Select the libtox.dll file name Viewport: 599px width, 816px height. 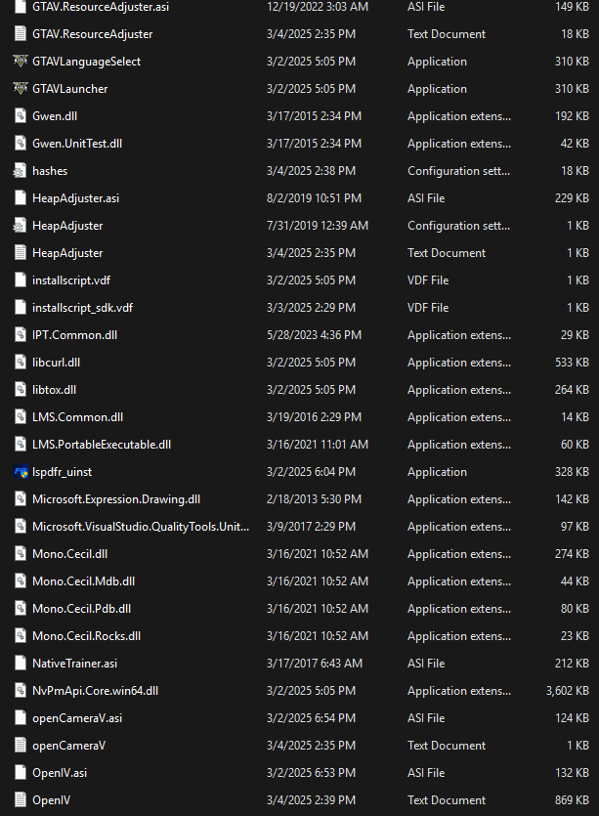(54, 390)
